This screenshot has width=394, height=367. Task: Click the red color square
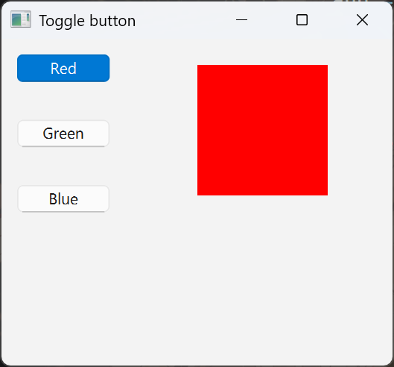coord(262,130)
